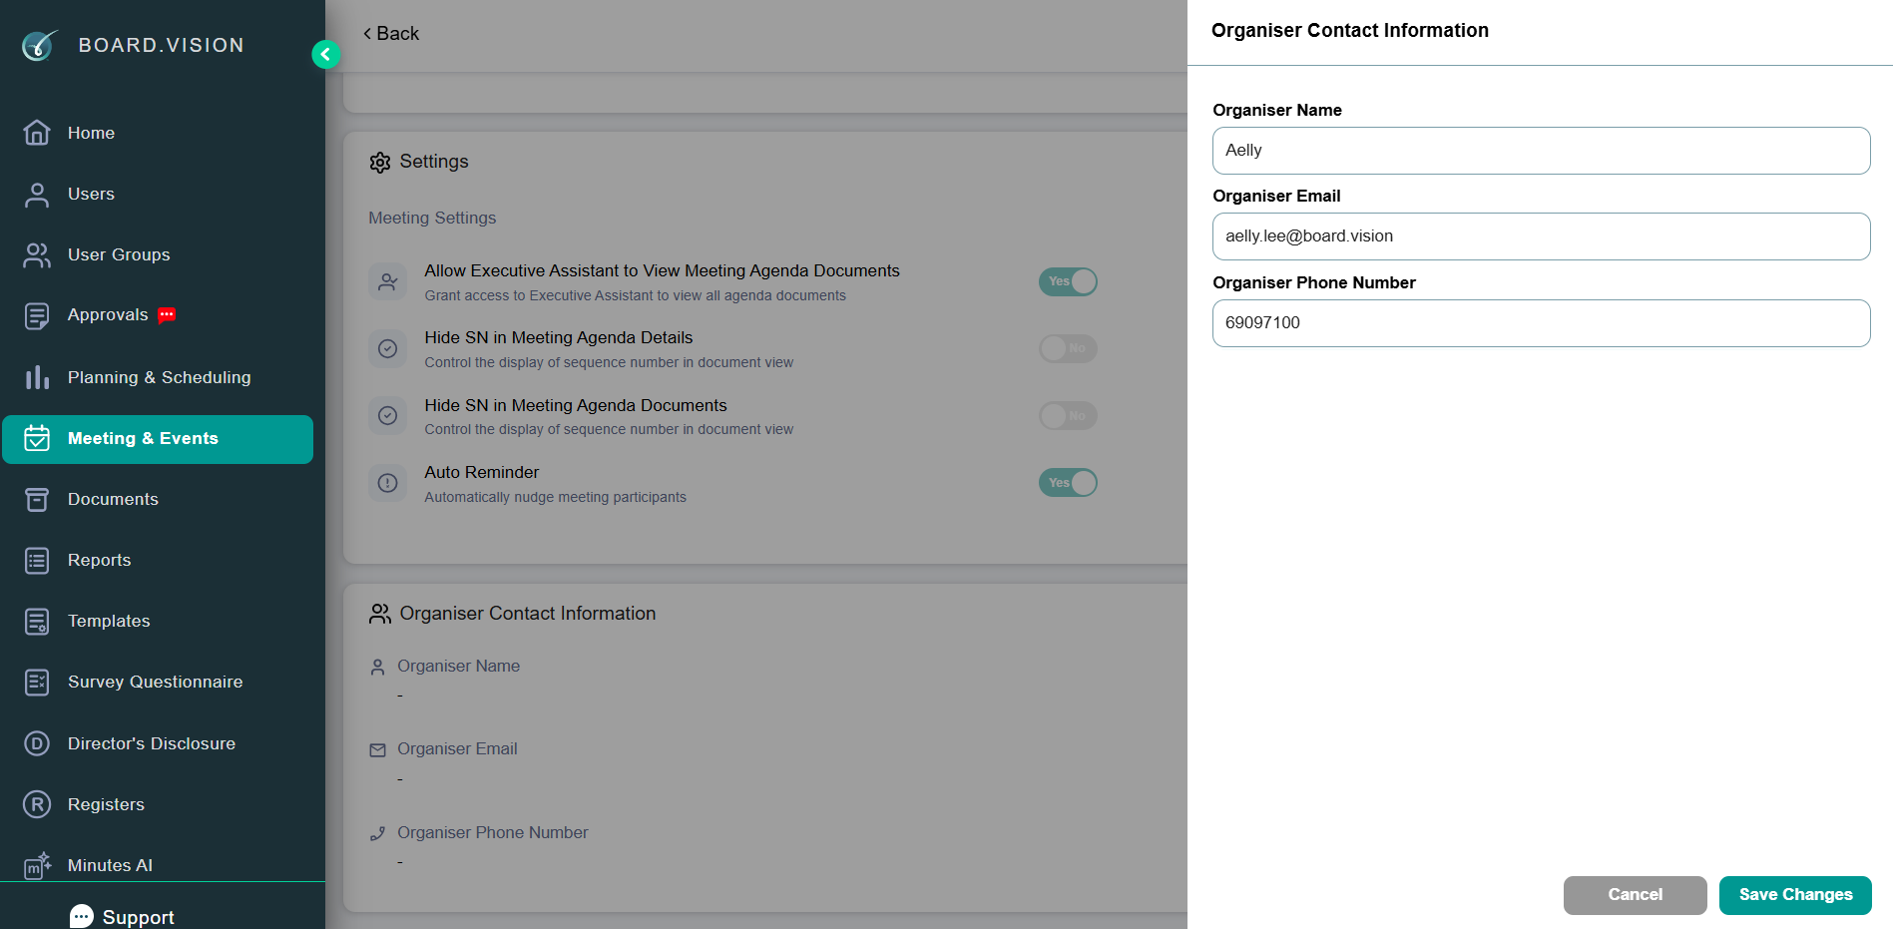The height and width of the screenshot is (929, 1893).
Task: Enable Hide SN in Meeting Agenda Details
Action: pyautogui.click(x=1068, y=348)
